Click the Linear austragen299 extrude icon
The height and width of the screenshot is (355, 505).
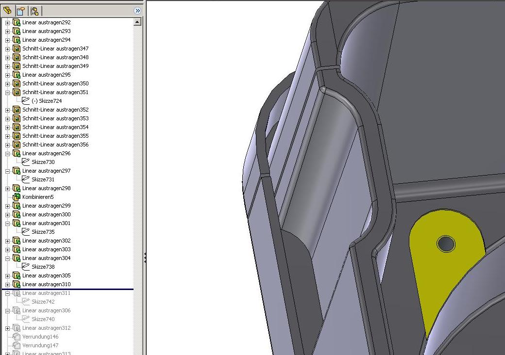tap(17, 206)
